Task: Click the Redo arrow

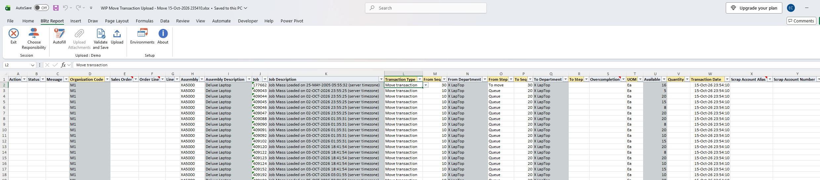Action: point(78,8)
